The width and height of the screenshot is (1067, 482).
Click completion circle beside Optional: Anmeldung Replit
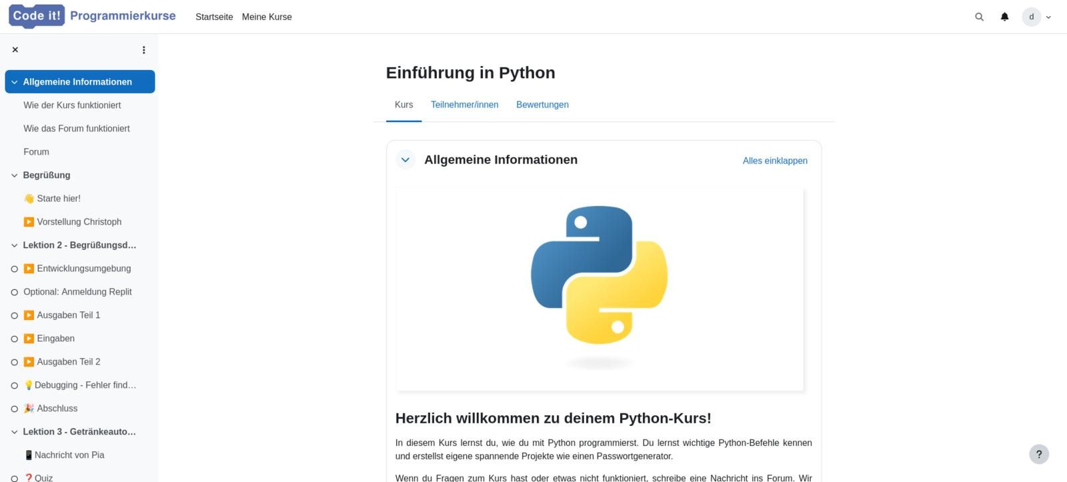[14, 293]
